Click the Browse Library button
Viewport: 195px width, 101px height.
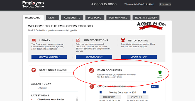49,57
